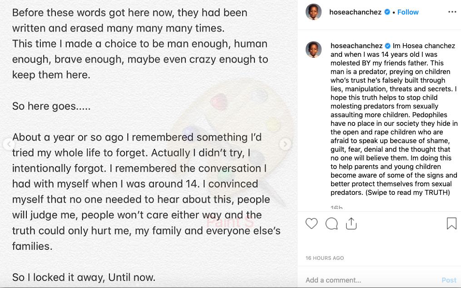The height and width of the screenshot is (288, 461).
Task: Open the header hoseachanchez username link
Action: (x=355, y=12)
